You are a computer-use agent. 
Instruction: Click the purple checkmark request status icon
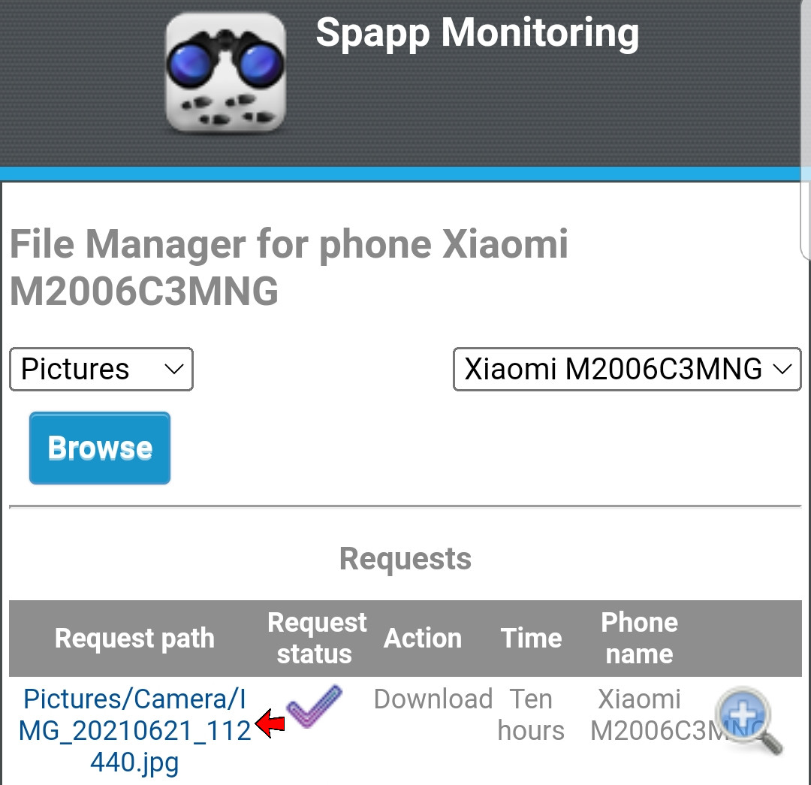314,706
